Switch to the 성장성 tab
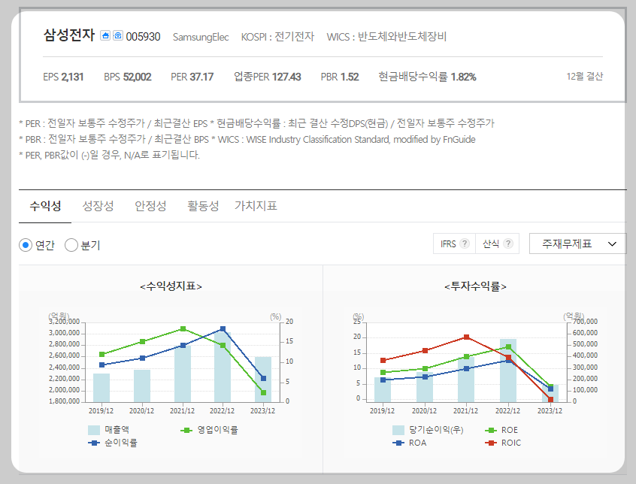The height and width of the screenshot is (484, 636). click(x=98, y=206)
